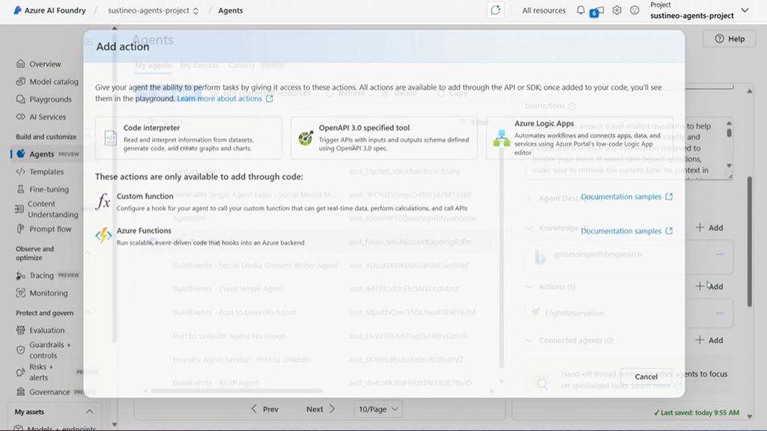
Task: Open Custom function Documentation samples link
Action: pyautogui.click(x=627, y=197)
